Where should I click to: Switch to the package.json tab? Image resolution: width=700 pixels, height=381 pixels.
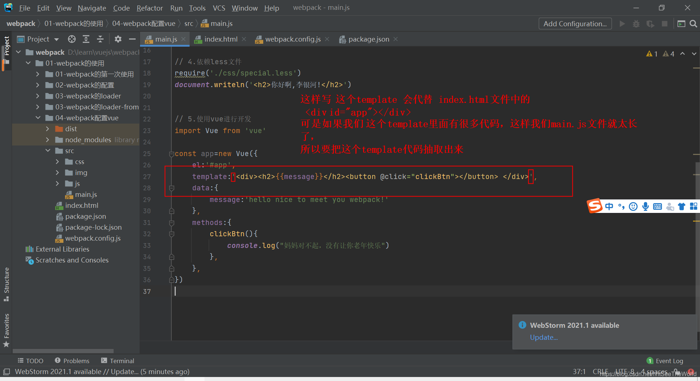pyautogui.click(x=369, y=39)
